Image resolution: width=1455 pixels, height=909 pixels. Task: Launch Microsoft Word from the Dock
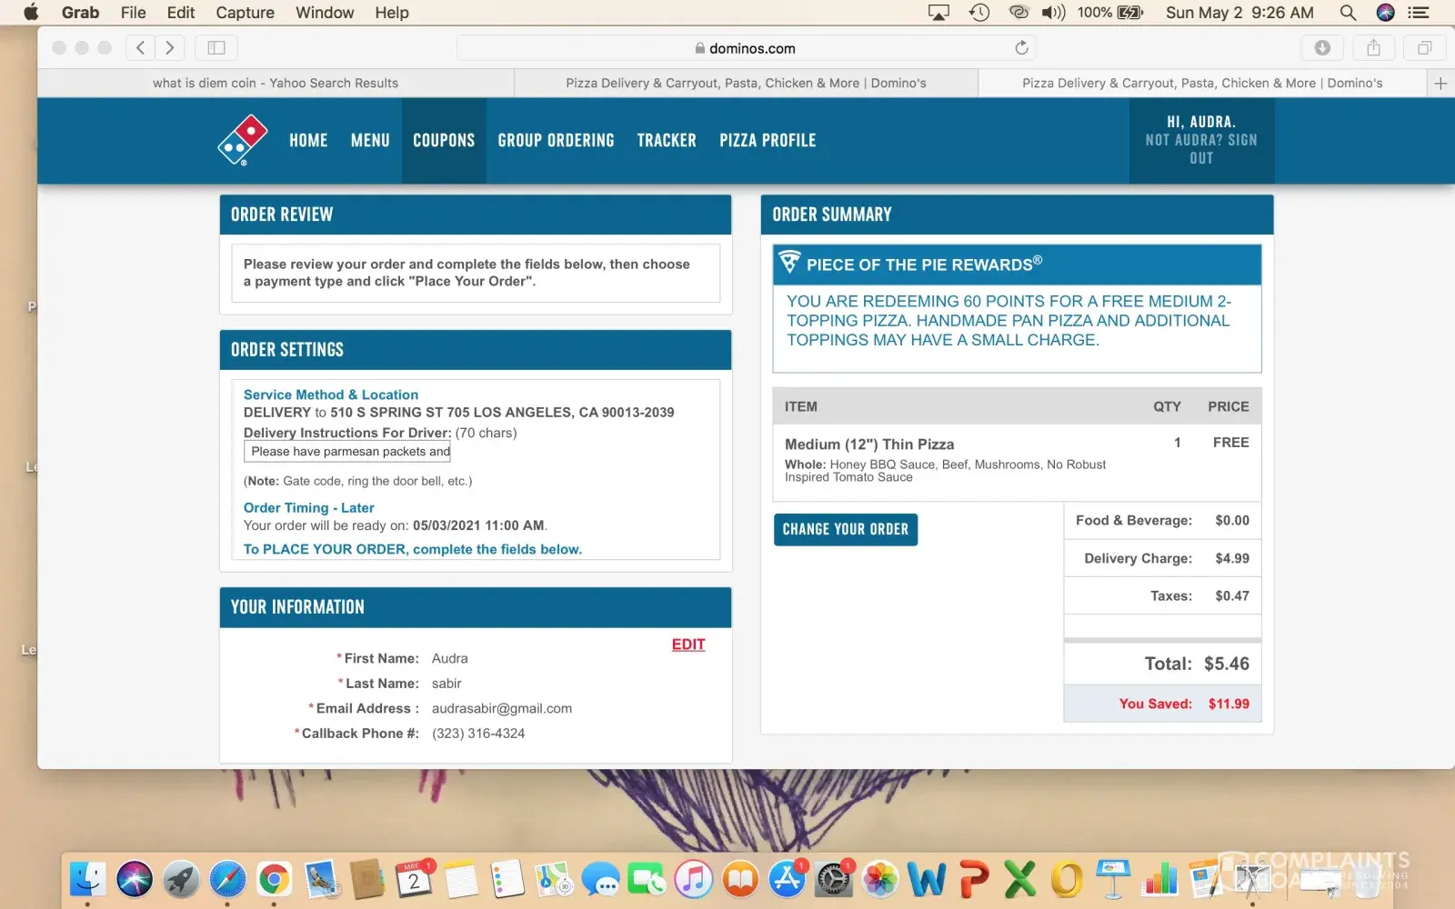[x=927, y=879]
